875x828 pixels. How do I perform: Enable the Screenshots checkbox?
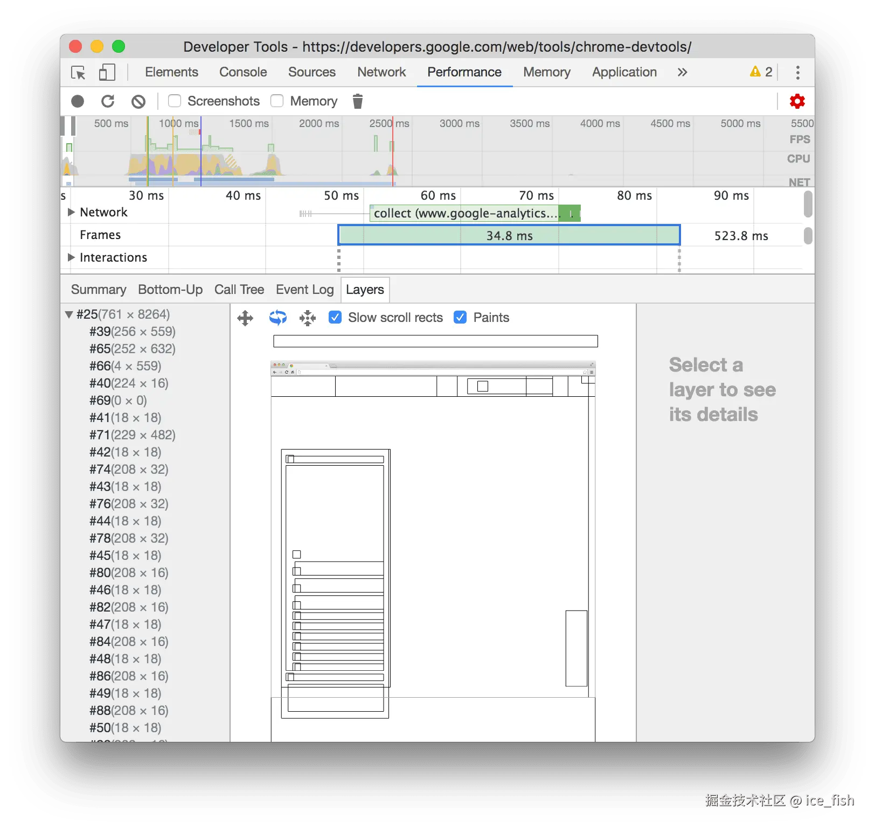175,101
